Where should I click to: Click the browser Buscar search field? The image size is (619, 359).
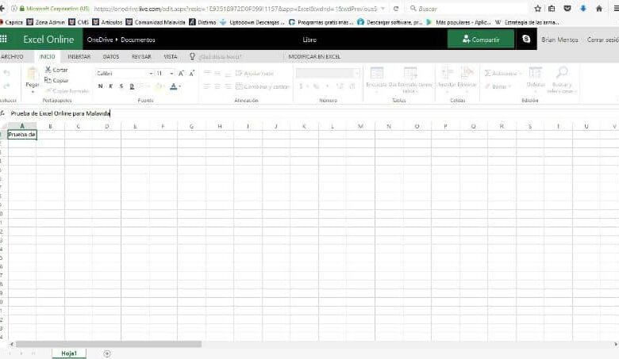point(467,8)
